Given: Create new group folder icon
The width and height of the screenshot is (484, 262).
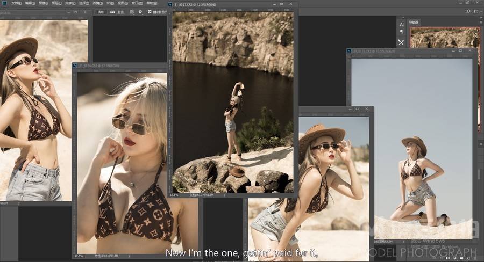Looking at the screenshot, I should click(x=462, y=258).
